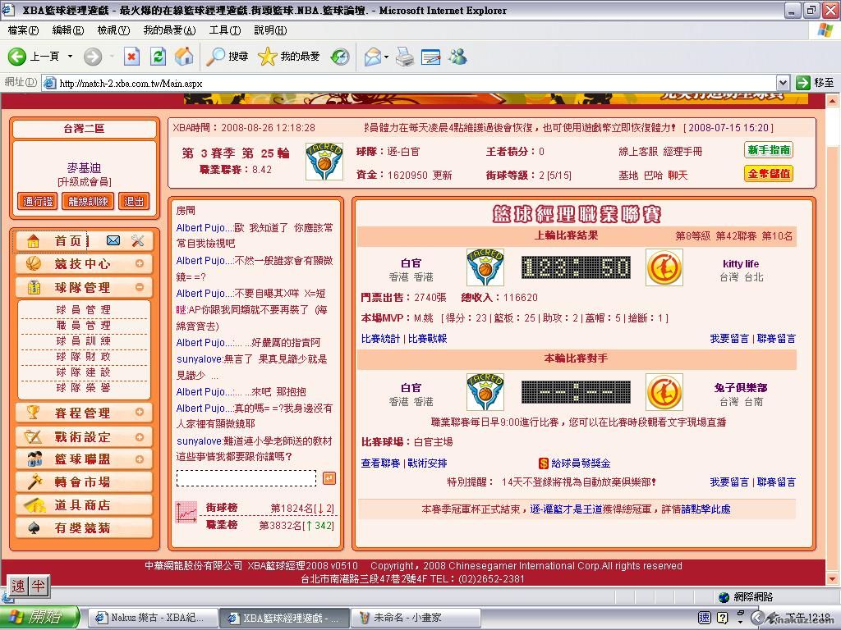Viewport: 841px width, 630px height.
Task: Open History clock icon in toolbar
Action: pyautogui.click(x=340, y=57)
